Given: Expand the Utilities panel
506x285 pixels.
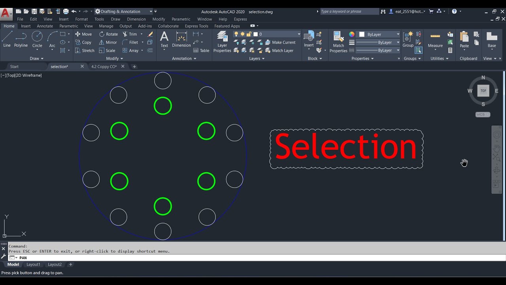Looking at the screenshot, I should click(x=440, y=59).
